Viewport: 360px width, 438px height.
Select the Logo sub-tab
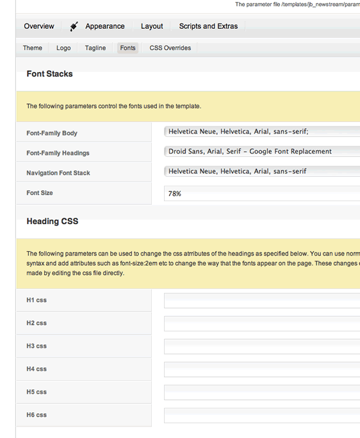[x=63, y=48]
